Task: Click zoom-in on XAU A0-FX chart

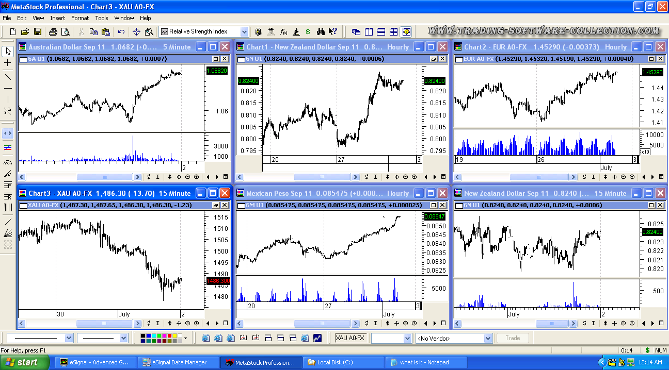Action: pos(196,323)
